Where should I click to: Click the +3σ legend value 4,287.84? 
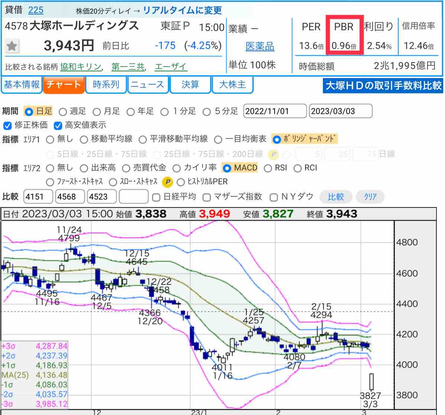[52, 346]
